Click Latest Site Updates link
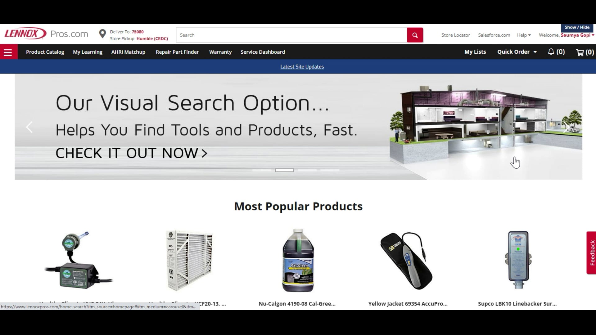596x335 pixels. coord(302,66)
